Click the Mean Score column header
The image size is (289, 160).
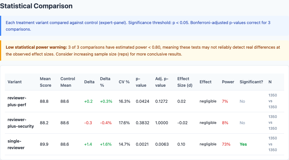point(45,82)
